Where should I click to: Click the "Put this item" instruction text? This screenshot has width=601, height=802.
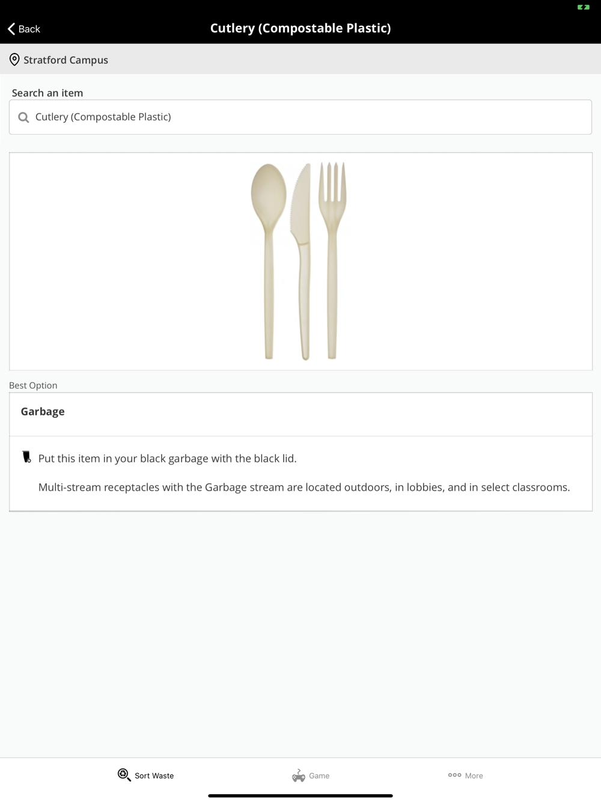pos(168,459)
